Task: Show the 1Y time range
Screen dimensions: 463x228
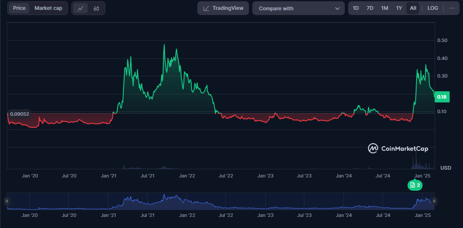Action: tap(399, 8)
